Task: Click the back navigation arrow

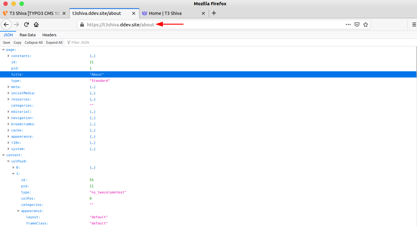Action: [x=6, y=24]
